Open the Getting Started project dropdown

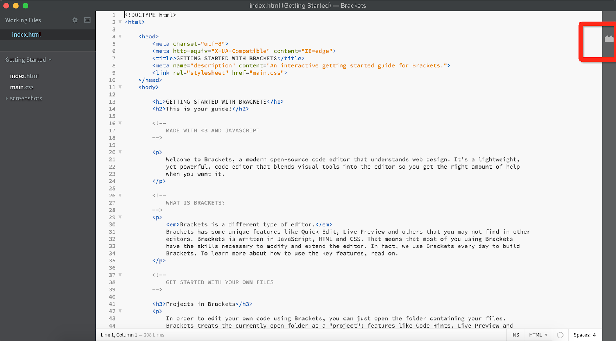click(28, 60)
